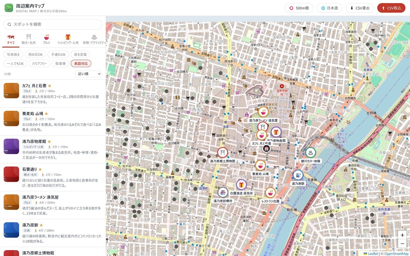Click the 蕎麦処 山鳩 map marker
The width and height of the screenshot is (410, 256).
pos(260,165)
